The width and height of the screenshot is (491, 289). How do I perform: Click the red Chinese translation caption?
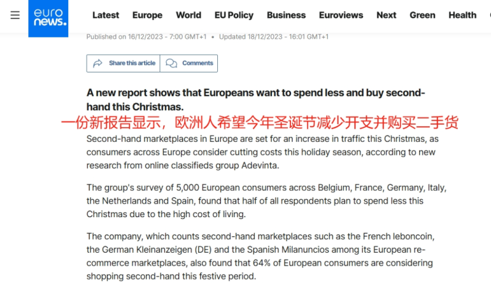click(260, 122)
